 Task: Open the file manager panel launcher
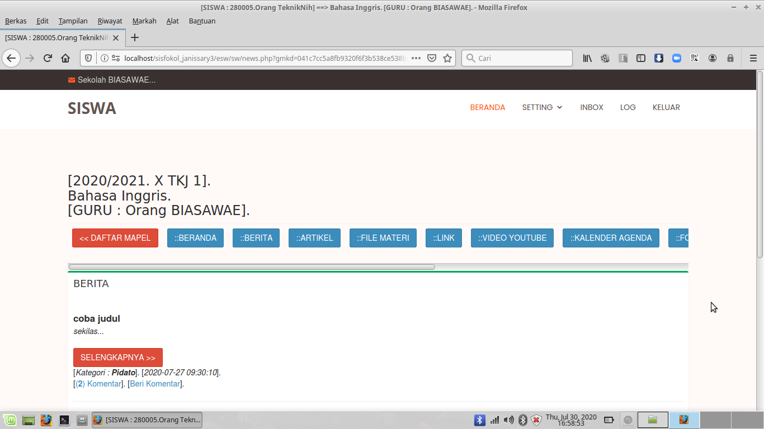coord(82,420)
